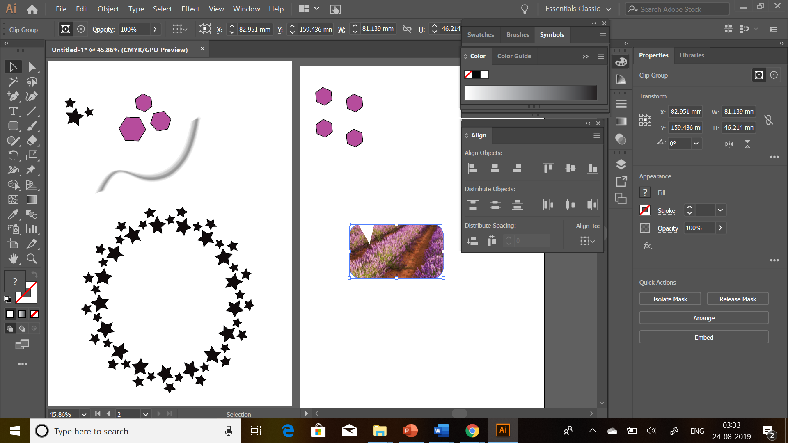Open the Effect menu

[190, 9]
